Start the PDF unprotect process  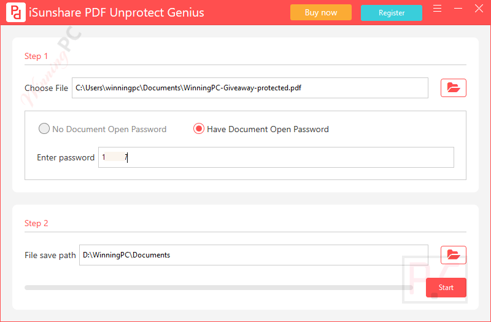446,288
